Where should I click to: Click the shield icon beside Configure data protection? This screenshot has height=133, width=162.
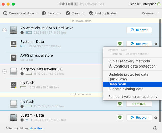pyautogui.click(x=110, y=66)
